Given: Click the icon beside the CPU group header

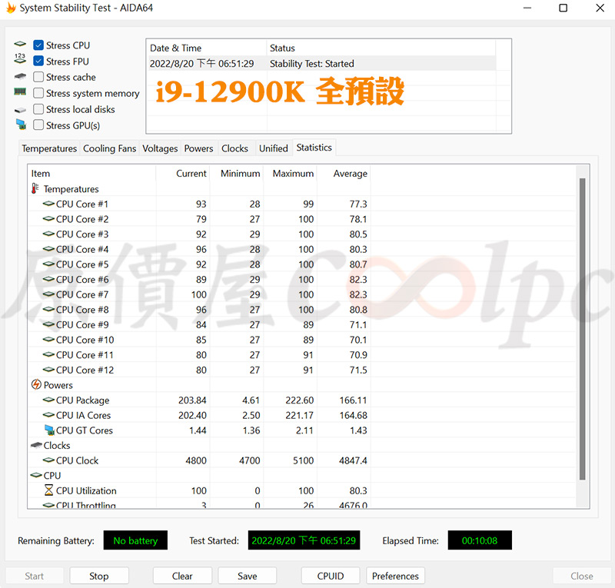Looking at the screenshot, I should click(36, 475).
